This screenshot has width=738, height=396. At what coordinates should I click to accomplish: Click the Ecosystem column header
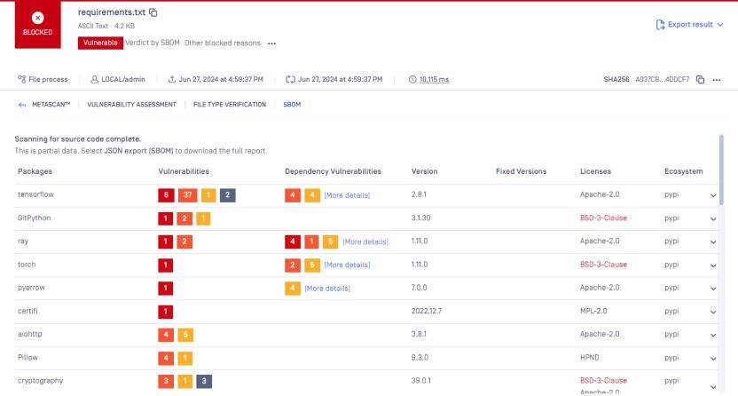tap(683, 171)
